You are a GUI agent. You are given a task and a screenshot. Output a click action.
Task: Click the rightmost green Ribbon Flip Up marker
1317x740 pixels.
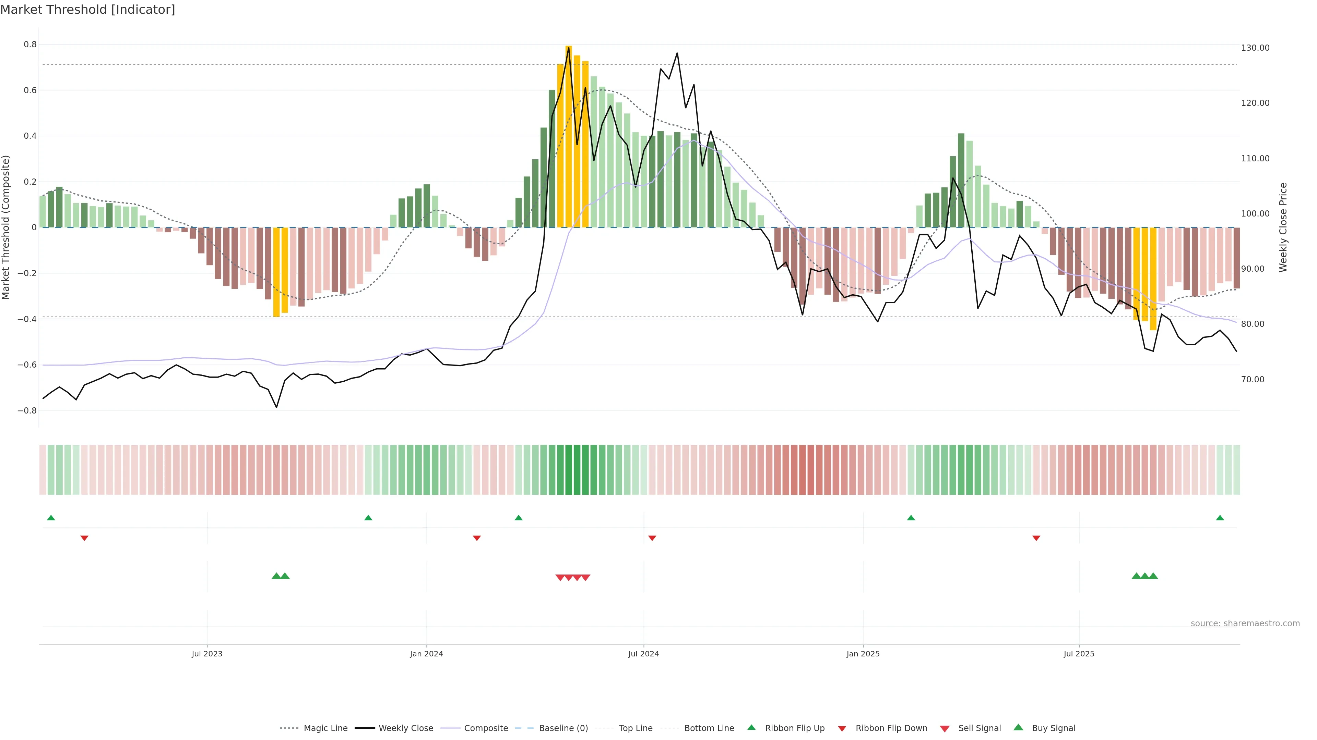(x=1220, y=518)
